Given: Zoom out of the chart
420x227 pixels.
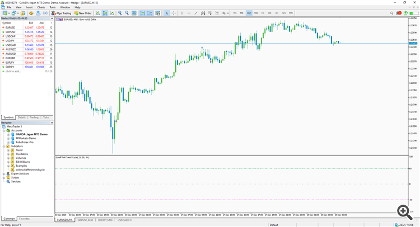Looking at the screenshot, I should 127,13.
